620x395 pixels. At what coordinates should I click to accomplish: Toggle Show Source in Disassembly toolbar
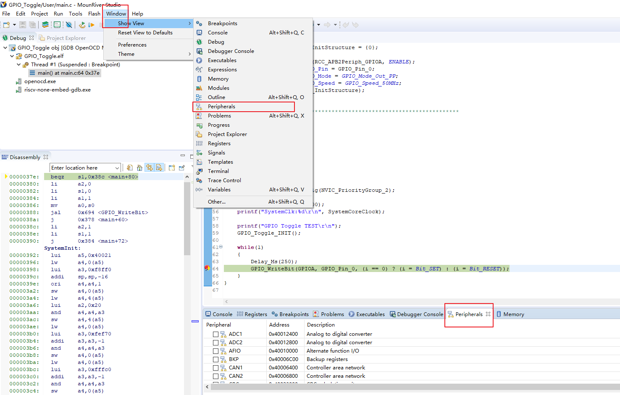[x=159, y=167]
